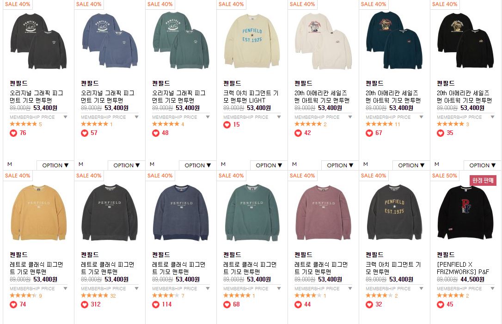This screenshot has width=502, height=324.
Task: Toggle favorite on item with 42 hearts
Action: pos(298,133)
